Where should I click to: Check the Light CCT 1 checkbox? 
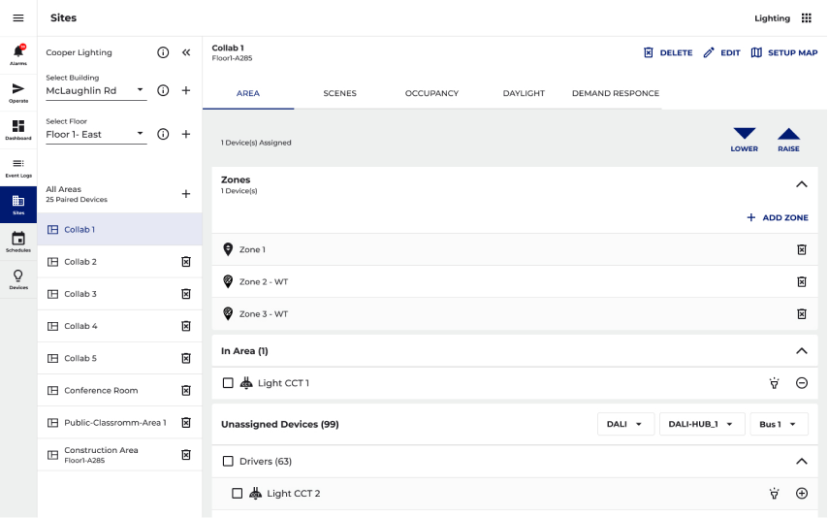click(x=228, y=383)
